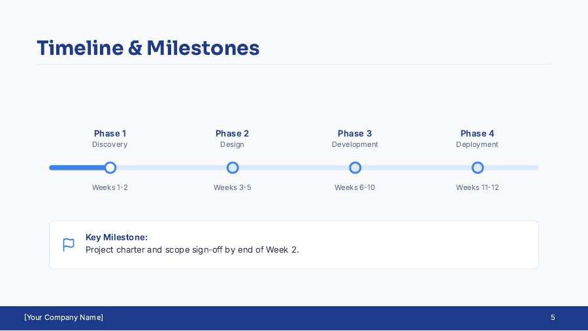Click the Discovery label
Screen dimensions: 588x331
tap(110, 144)
